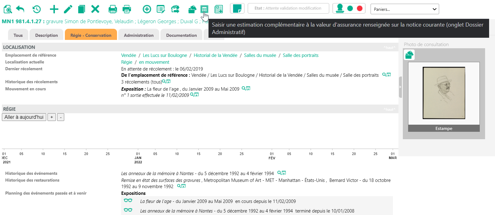Click the first printer icon
The width and height of the screenshot is (495, 215).
(113, 9)
